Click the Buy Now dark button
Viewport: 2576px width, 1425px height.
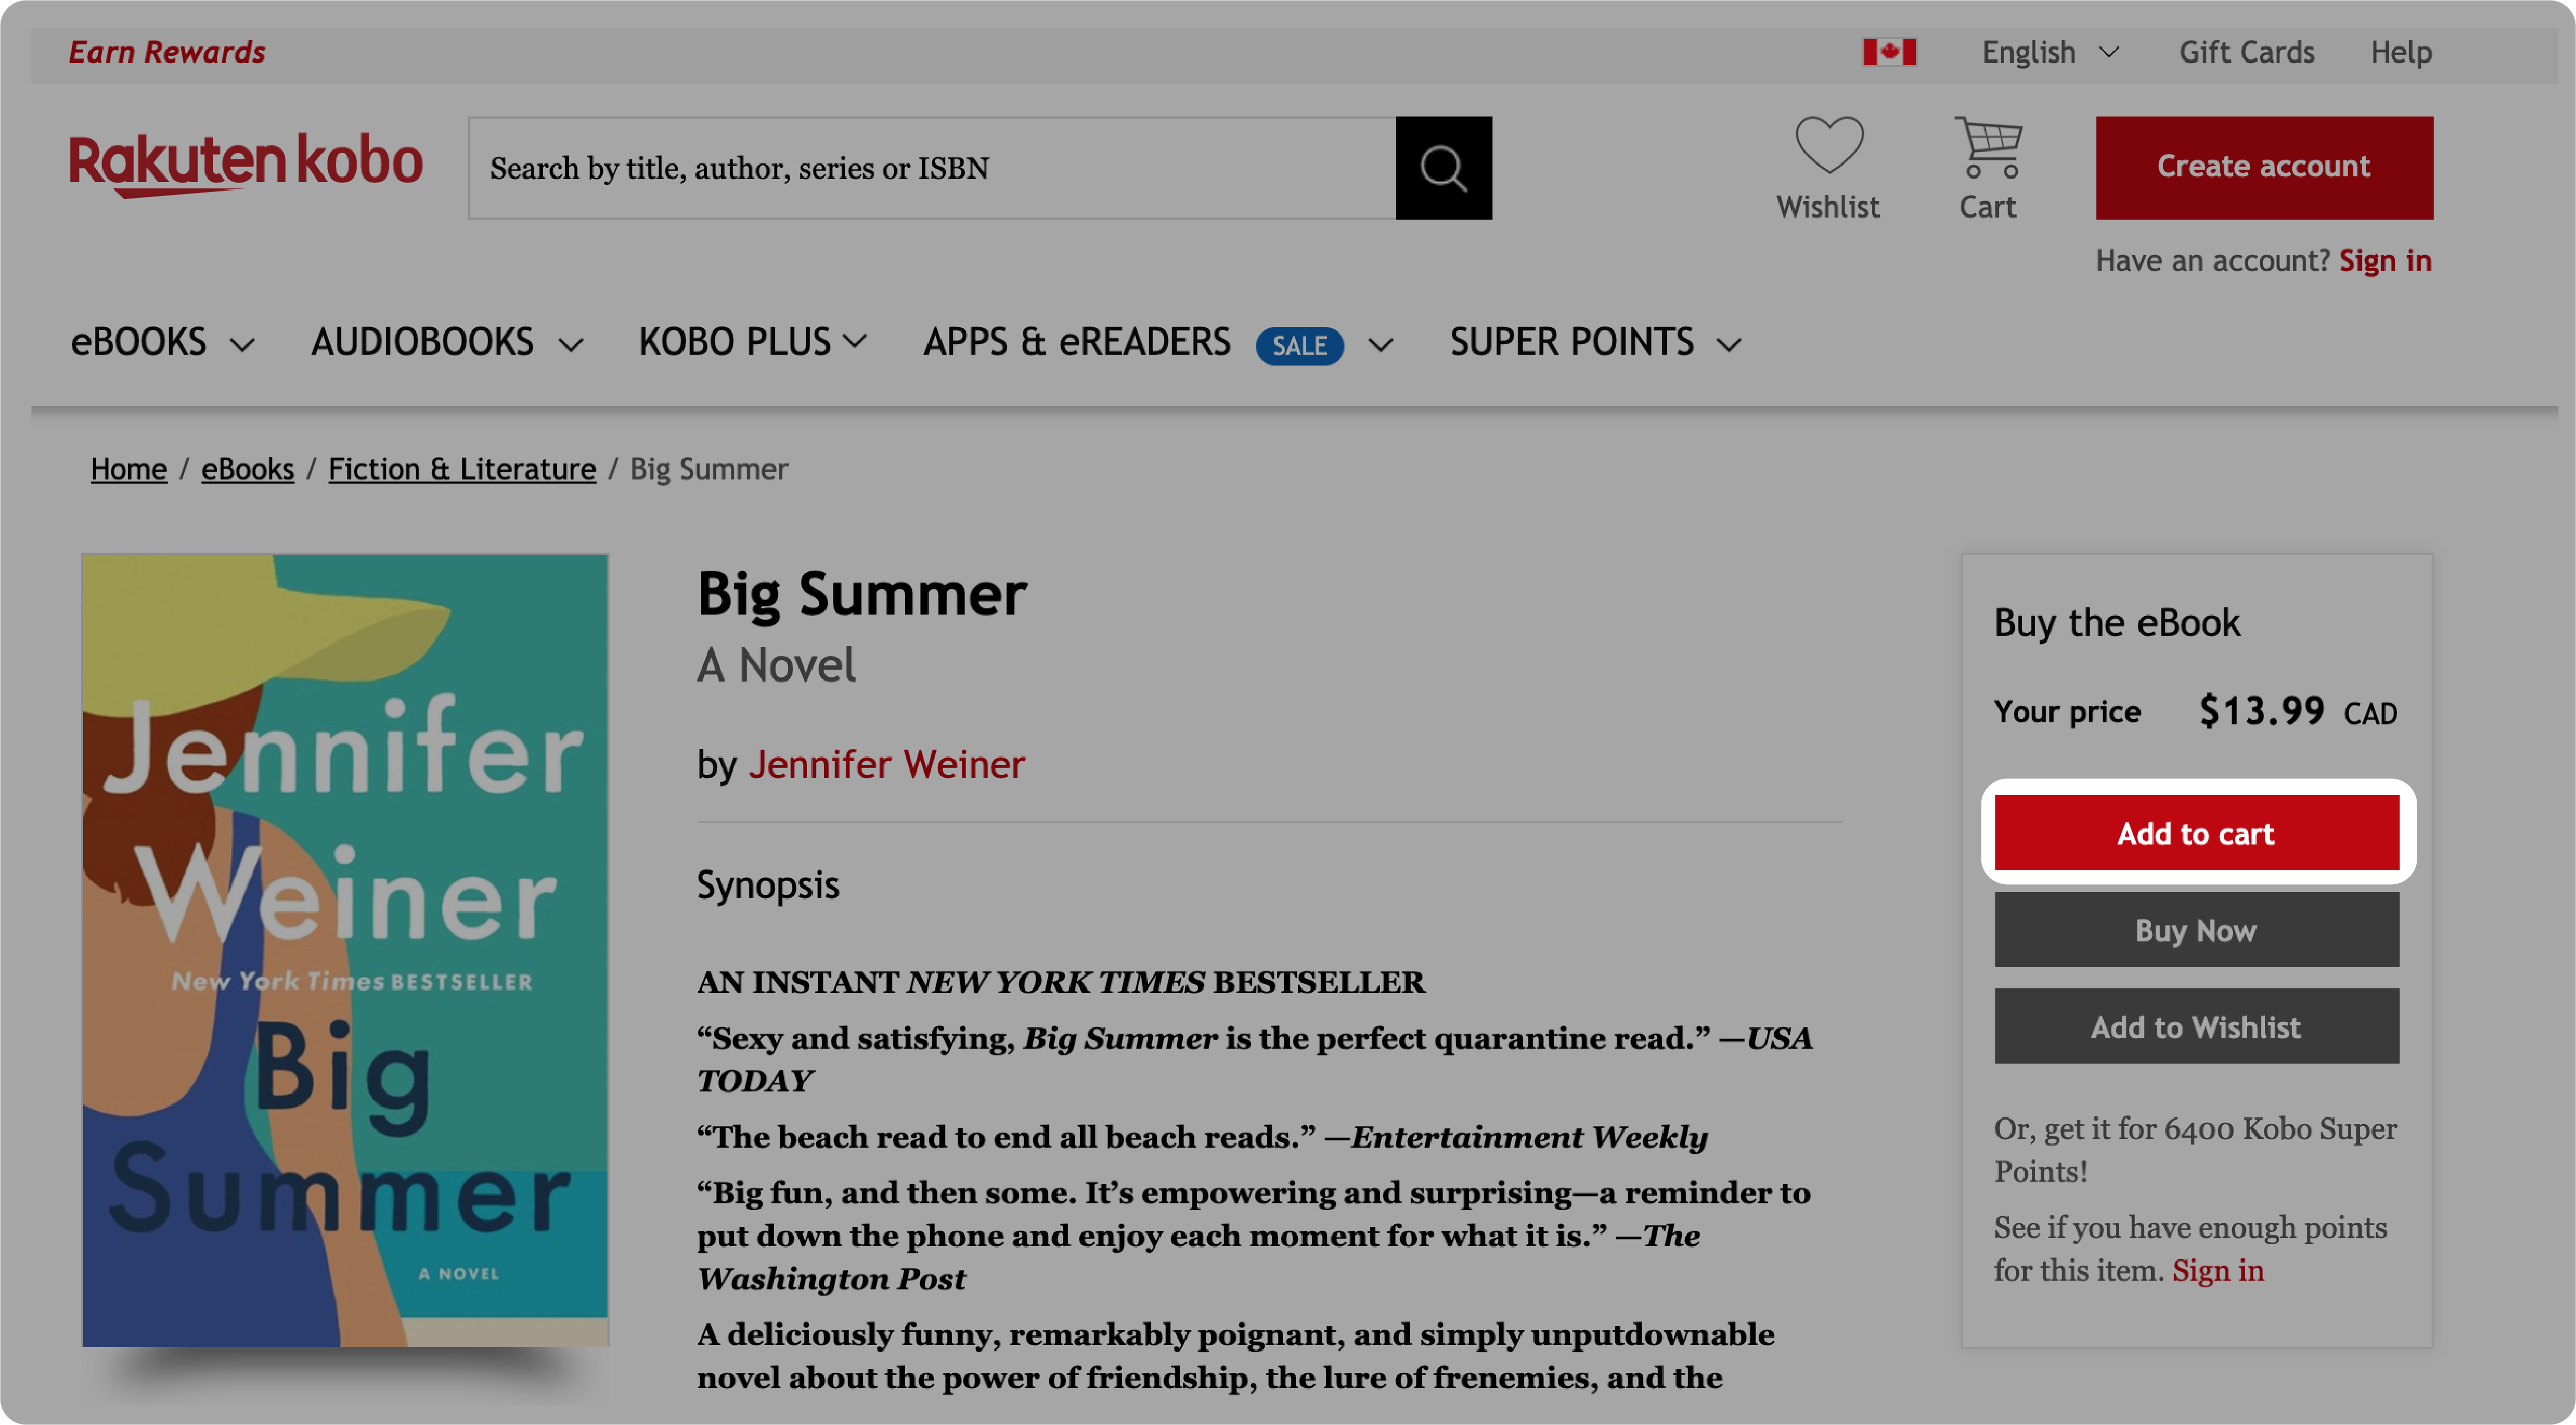[x=2197, y=930]
